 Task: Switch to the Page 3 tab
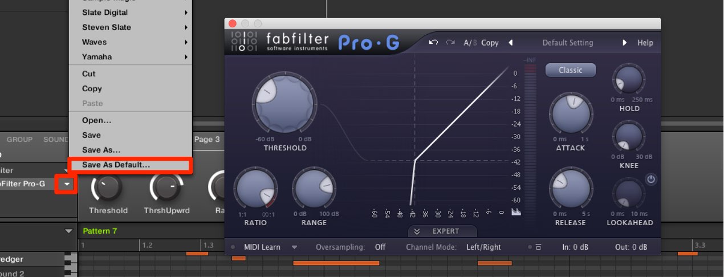[207, 139]
